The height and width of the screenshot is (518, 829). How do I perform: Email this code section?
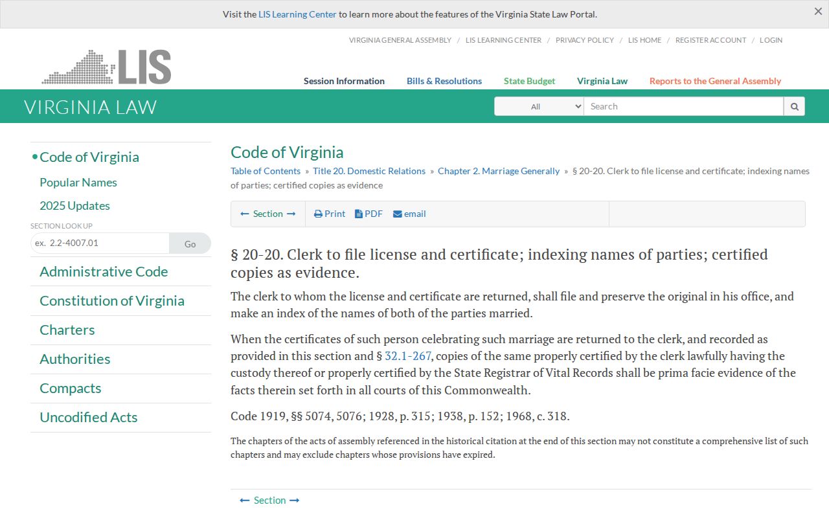pos(409,214)
